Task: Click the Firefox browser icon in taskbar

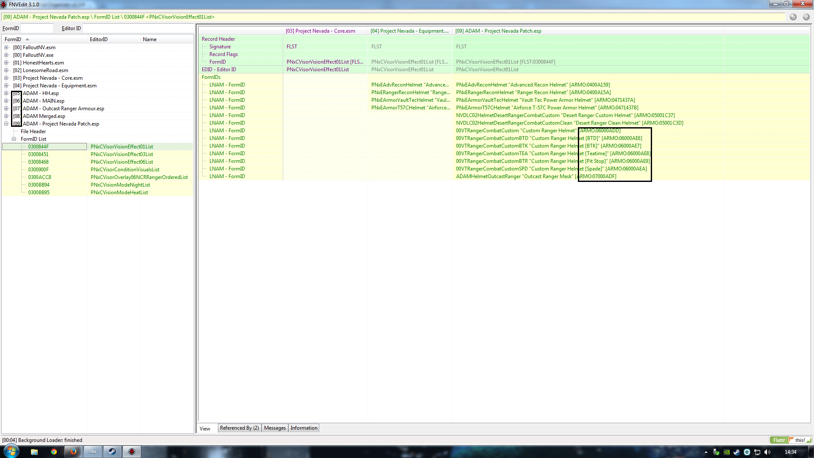Action: tap(73, 451)
